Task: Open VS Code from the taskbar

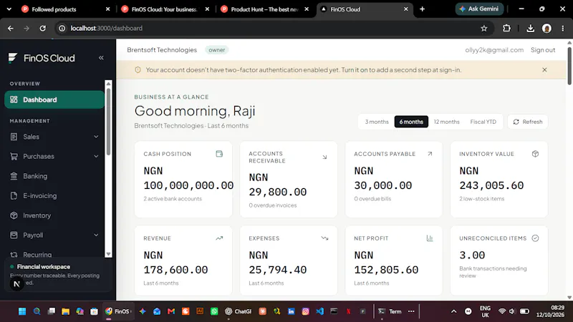Action: tap(319, 311)
